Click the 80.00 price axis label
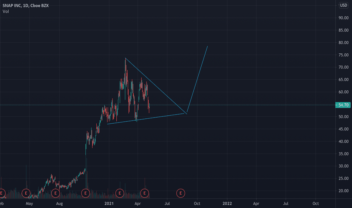 343,43
